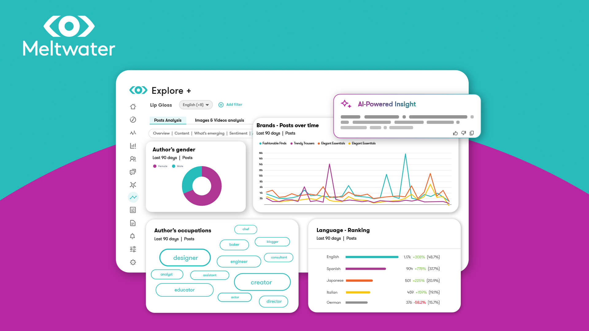Select the highlighted trend line icon
The height and width of the screenshot is (331, 589).
(x=133, y=197)
